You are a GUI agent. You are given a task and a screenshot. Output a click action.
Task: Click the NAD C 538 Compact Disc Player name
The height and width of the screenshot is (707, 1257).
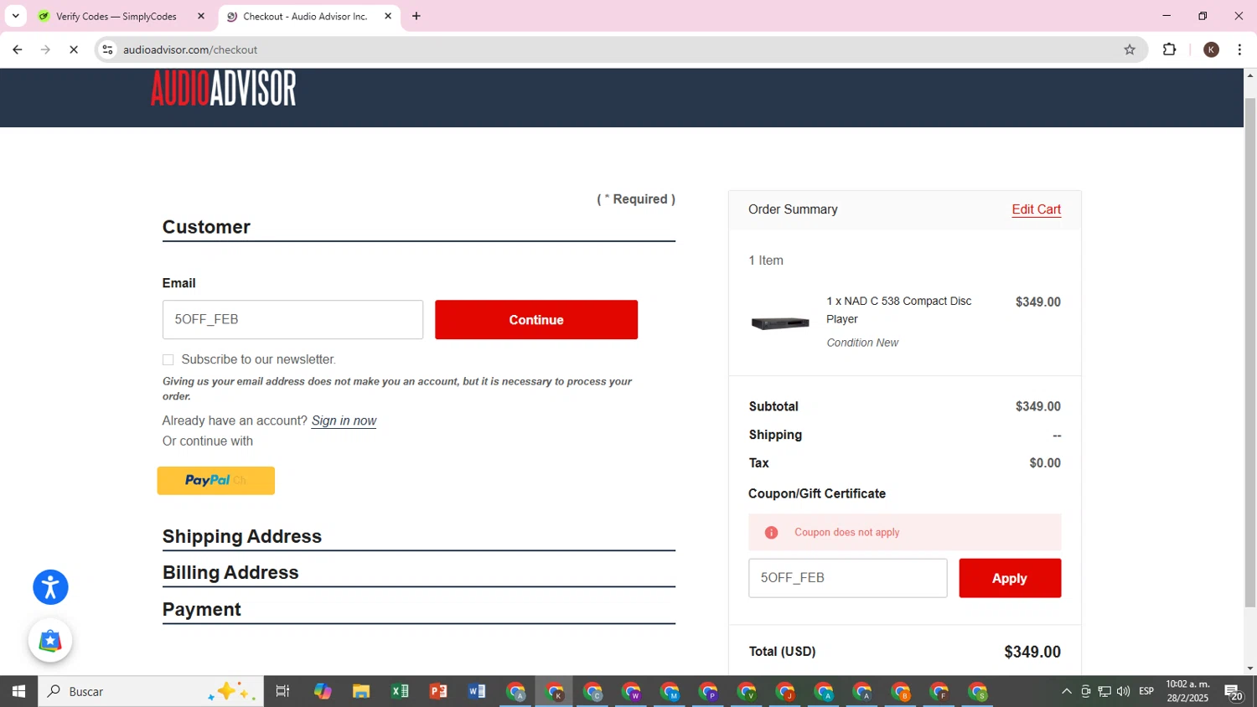click(x=899, y=310)
